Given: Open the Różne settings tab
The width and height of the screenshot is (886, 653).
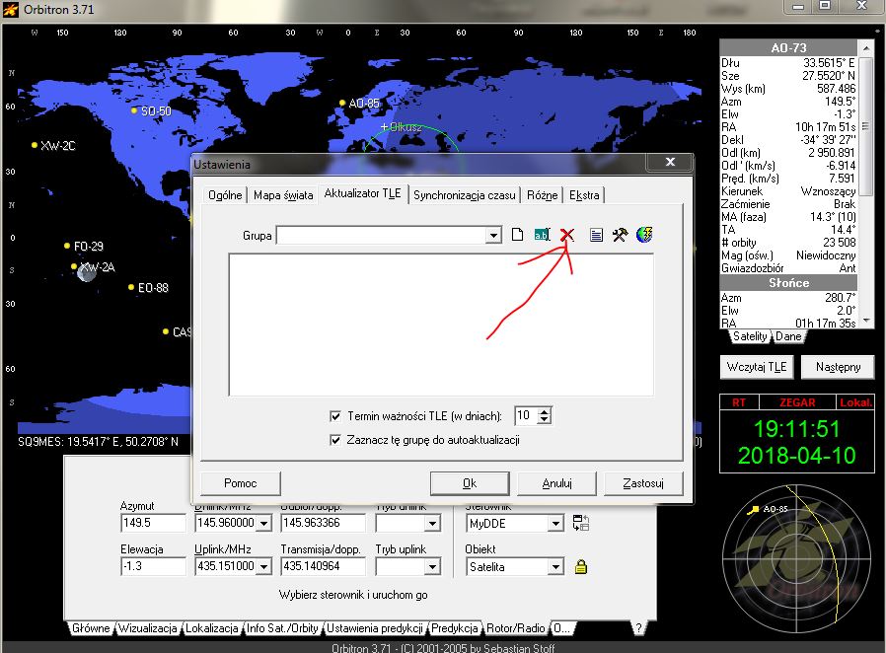Looking at the screenshot, I should click(x=543, y=195).
